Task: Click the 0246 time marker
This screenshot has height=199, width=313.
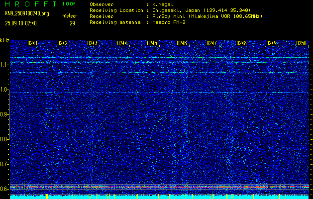Action: tap(182, 43)
